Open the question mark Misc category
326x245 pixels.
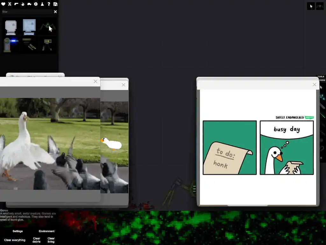coord(49,4)
